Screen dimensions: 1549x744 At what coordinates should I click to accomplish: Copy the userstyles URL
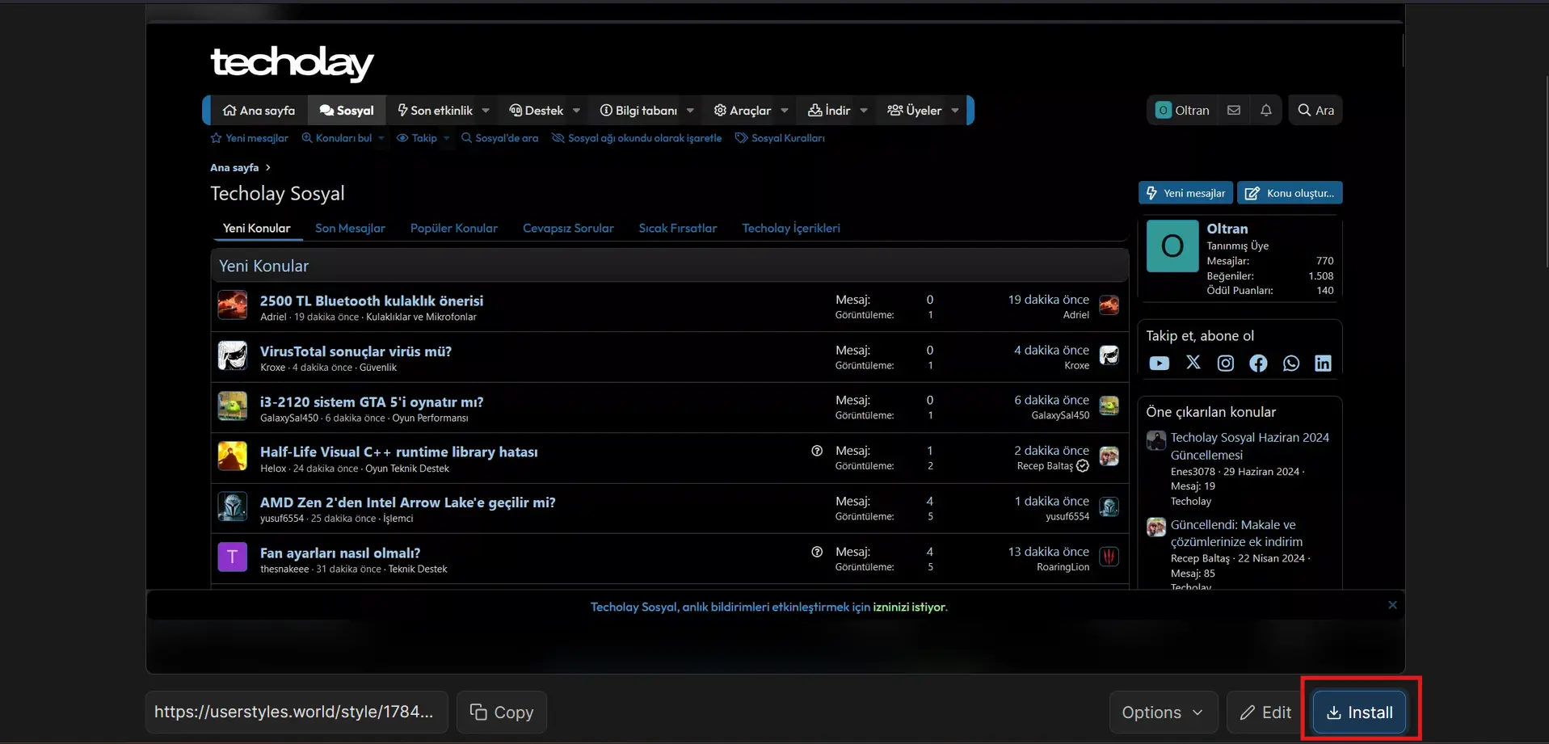(502, 712)
